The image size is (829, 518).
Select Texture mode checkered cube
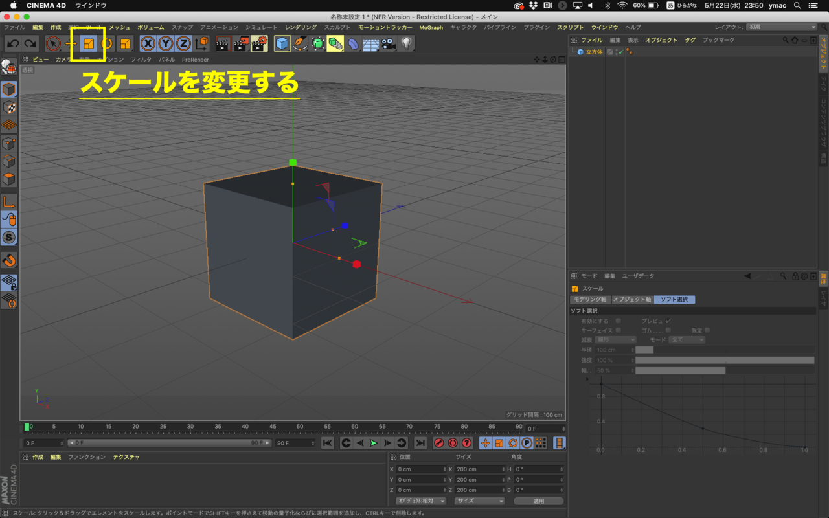pyautogui.click(x=9, y=107)
